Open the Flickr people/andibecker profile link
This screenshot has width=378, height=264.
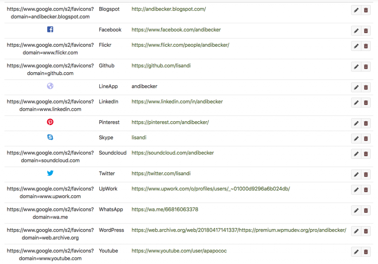[x=180, y=45]
